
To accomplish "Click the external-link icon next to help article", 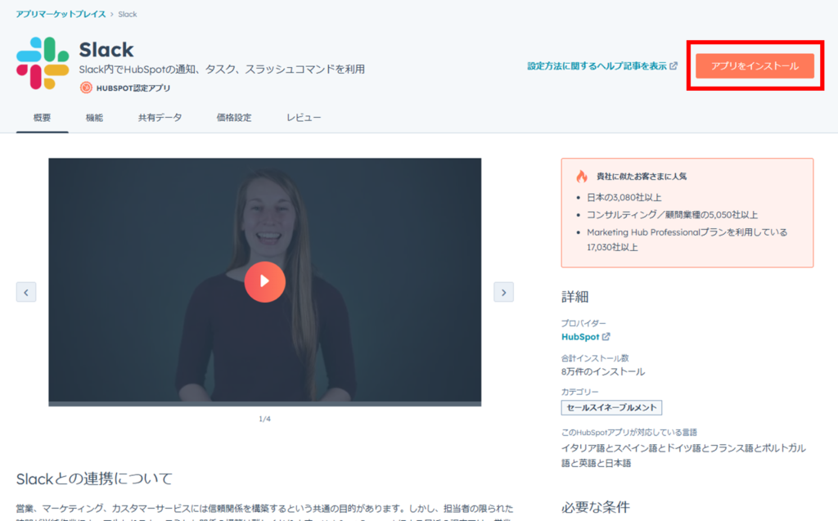I will point(674,65).
